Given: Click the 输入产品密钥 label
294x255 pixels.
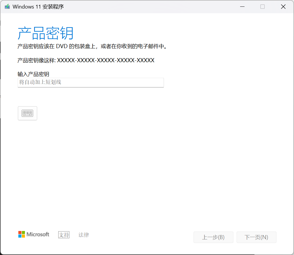Looking at the screenshot, I should click(33, 74).
